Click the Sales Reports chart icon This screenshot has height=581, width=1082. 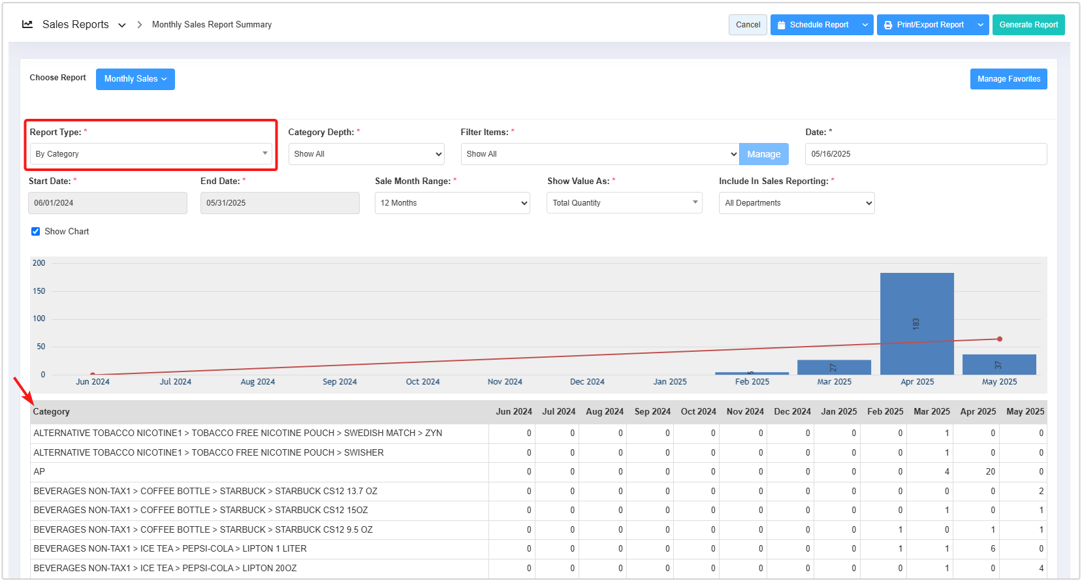(x=27, y=24)
